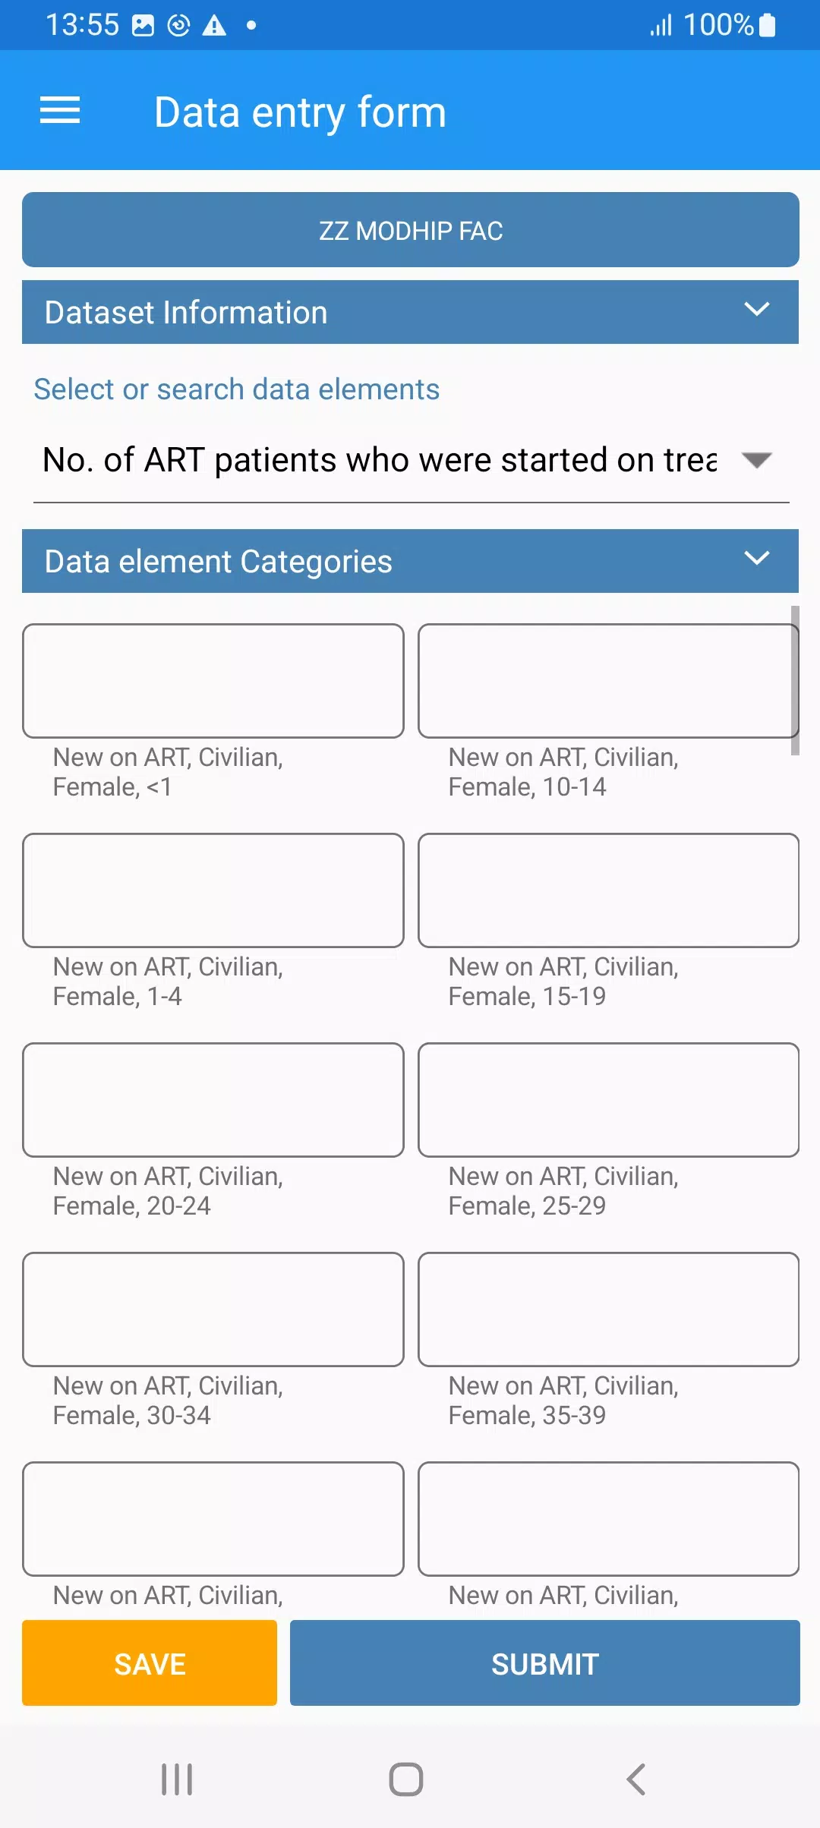Viewport: 820px width, 1828px height.
Task: Tap the Android home navigation icon
Action: (x=406, y=1779)
